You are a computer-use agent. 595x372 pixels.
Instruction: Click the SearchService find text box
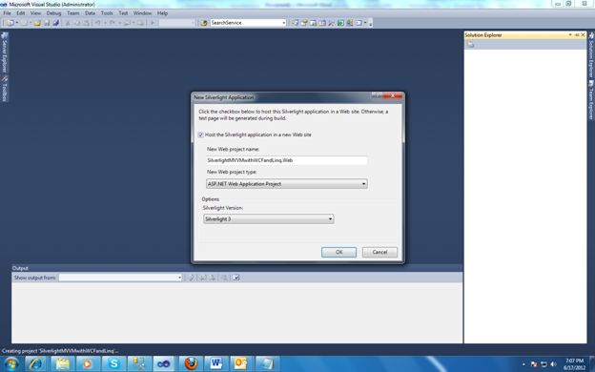click(x=245, y=23)
